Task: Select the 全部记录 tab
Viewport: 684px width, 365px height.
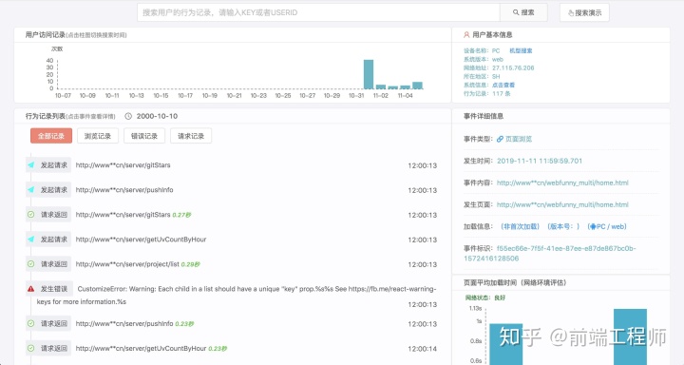Action: click(x=50, y=136)
